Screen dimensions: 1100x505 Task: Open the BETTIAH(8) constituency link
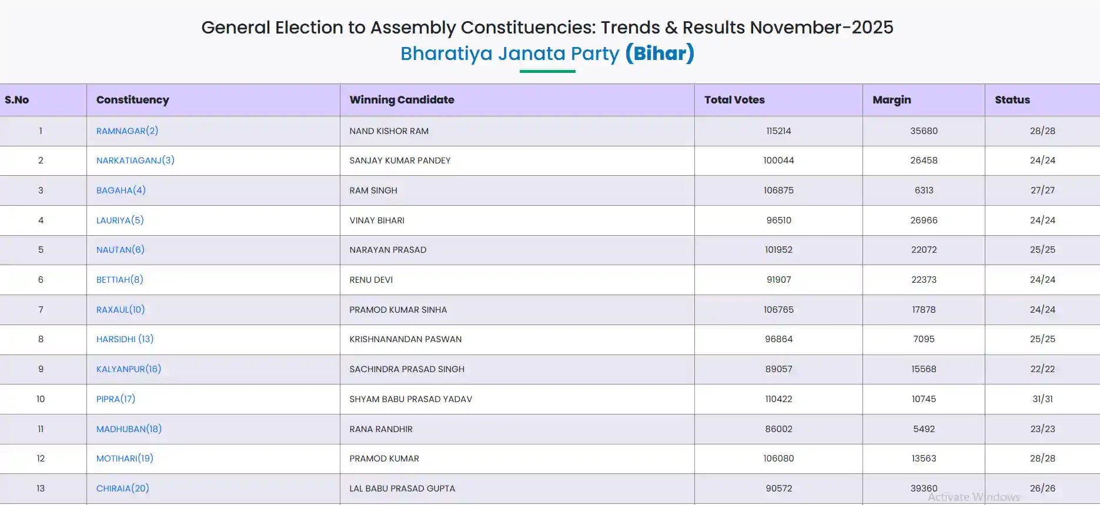click(119, 280)
